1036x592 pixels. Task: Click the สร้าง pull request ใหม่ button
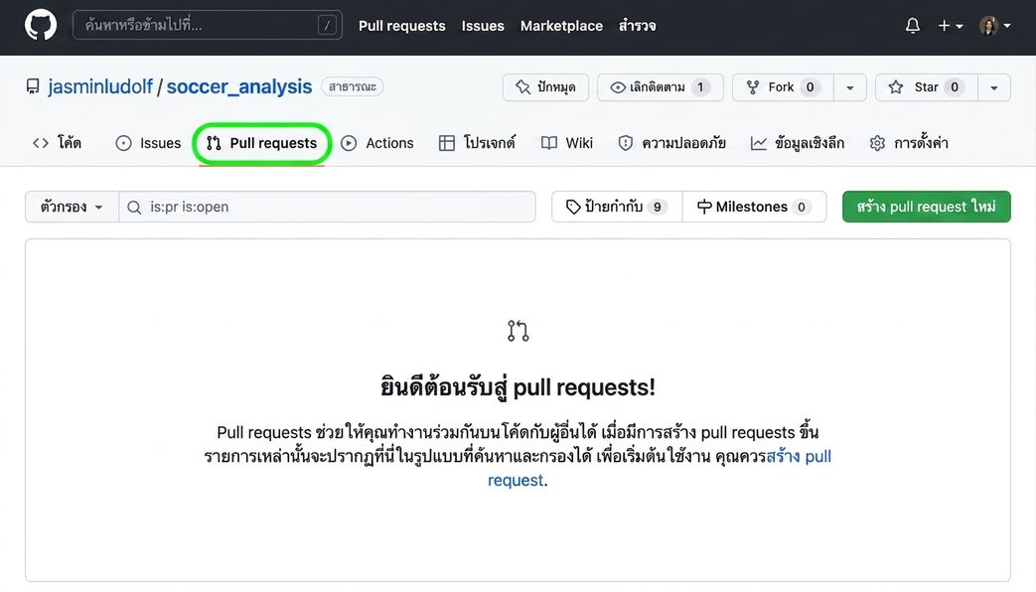click(927, 207)
